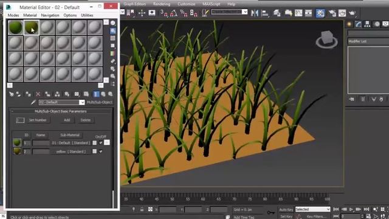Click Curve Editor icon in main toolbar
389x219 pixels.
click(x=298, y=13)
